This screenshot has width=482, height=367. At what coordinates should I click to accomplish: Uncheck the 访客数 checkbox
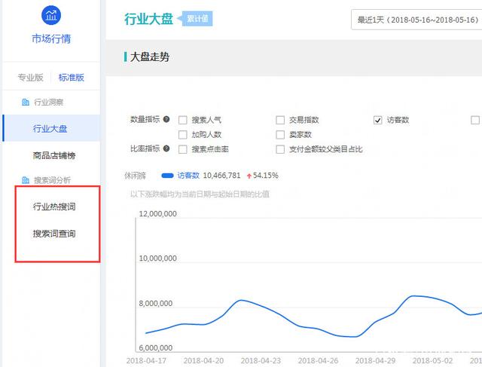(378, 120)
